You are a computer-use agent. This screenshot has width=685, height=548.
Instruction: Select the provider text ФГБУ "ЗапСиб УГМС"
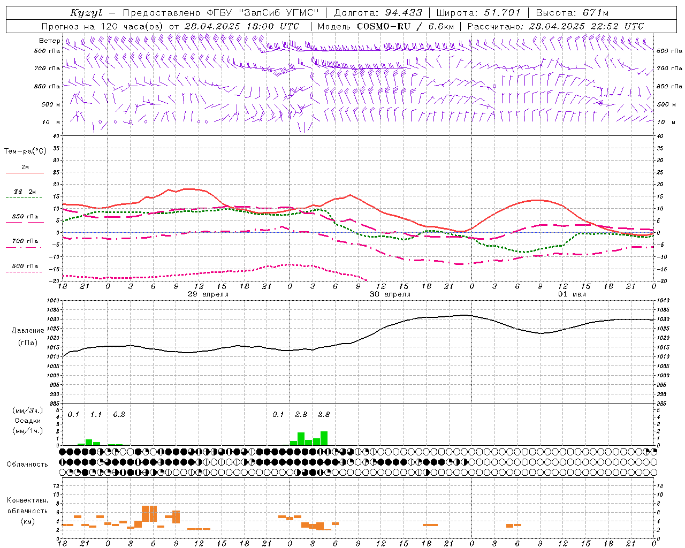click(x=263, y=13)
